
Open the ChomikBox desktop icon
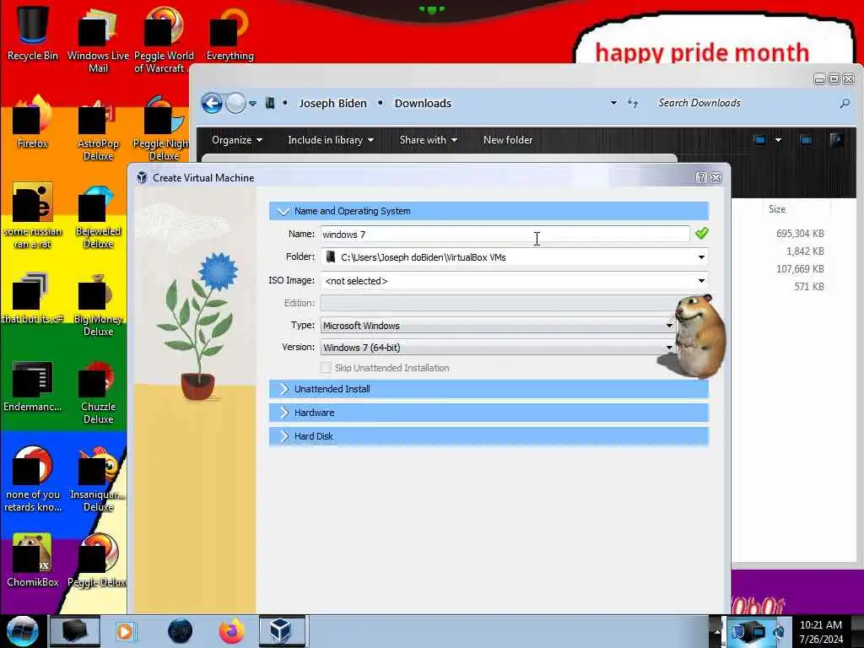pos(32,561)
